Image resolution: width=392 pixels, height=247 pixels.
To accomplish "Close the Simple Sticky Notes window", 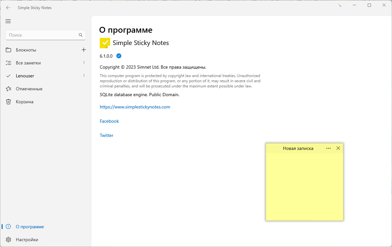I will [384, 6].
